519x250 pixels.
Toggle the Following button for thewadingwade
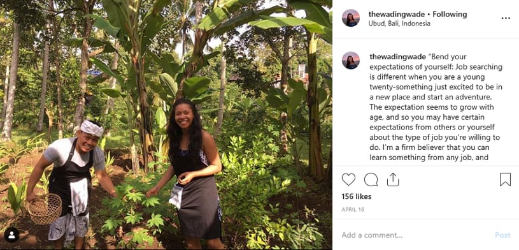pyautogui.click(x=450, y=14)
